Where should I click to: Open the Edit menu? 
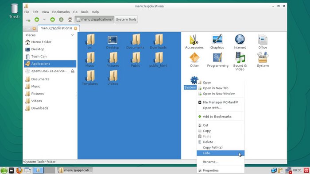coord(35,12)
